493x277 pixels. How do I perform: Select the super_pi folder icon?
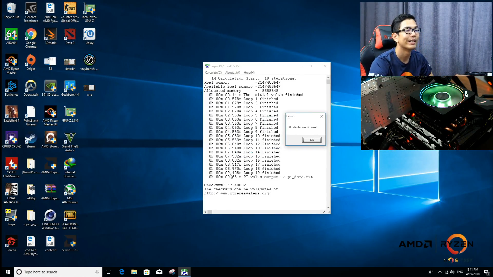31,218
